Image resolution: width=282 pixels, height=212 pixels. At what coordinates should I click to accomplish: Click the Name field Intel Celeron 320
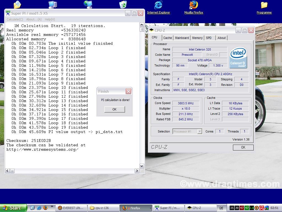pyautogui.click(x=200, y=49)
